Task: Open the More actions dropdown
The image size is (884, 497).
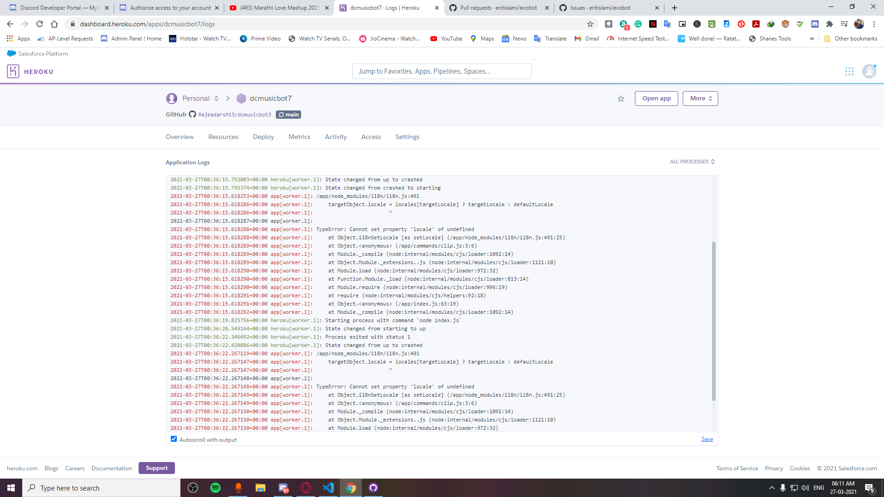Action: tap(700, 98)
